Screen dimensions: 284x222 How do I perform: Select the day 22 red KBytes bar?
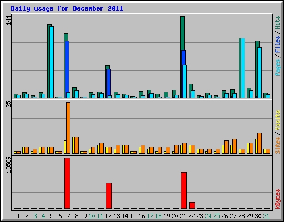[x=192, y=205]
